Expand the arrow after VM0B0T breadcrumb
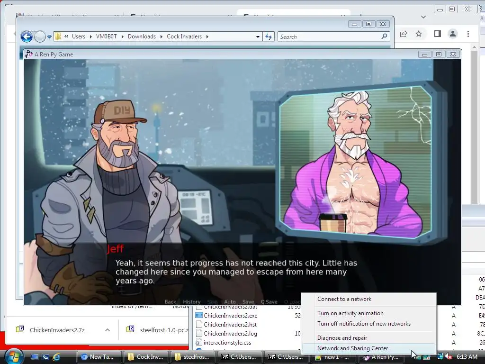Viewport: 485px width, 364px height. pos(123,36)
